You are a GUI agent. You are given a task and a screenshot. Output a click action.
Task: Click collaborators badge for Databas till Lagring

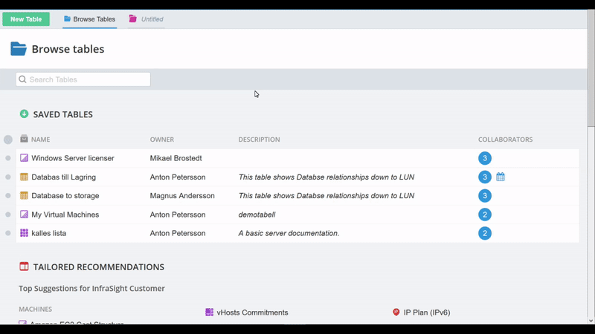[485, 177]
